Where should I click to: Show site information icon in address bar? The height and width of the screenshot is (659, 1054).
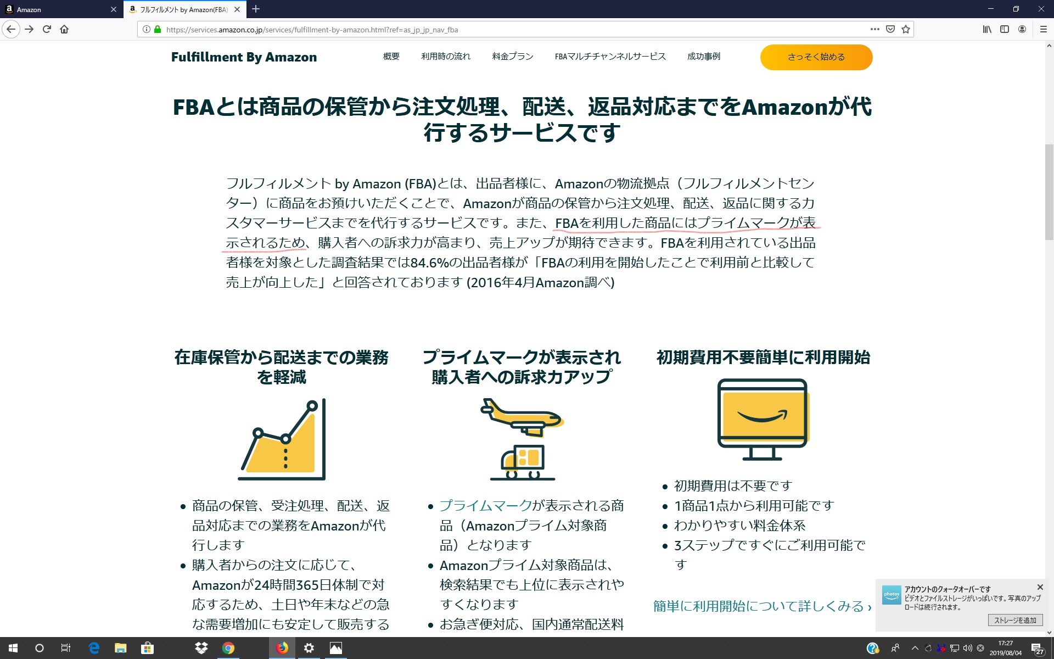tap(146, 30)
